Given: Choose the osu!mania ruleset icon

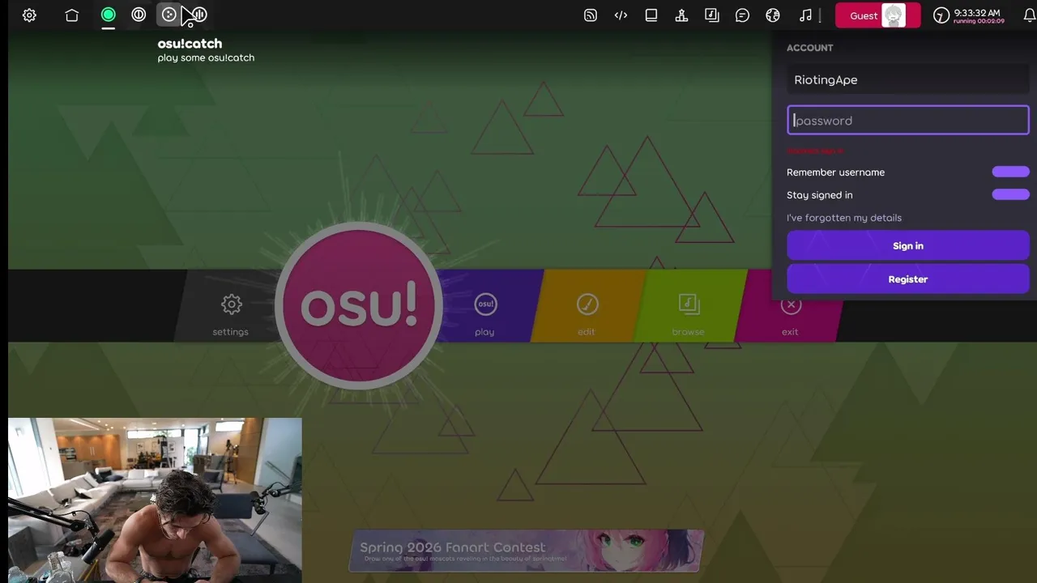Looking at the screenshot, I should pos(199,15).
